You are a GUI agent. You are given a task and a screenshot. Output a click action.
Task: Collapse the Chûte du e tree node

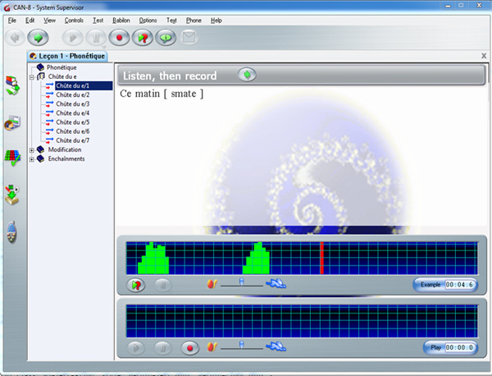[31, 76]
